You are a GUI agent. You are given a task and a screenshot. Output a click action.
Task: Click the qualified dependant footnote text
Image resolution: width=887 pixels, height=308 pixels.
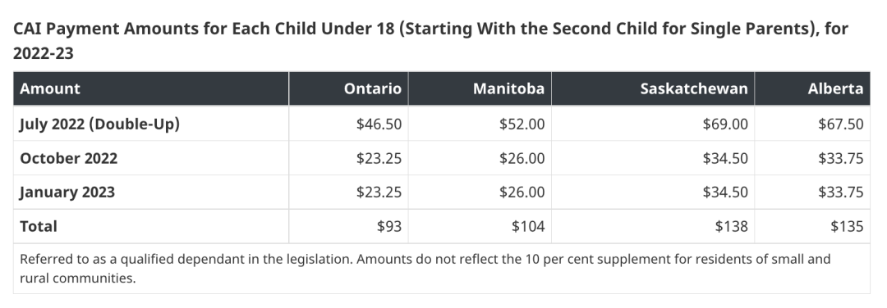(425, 269)
